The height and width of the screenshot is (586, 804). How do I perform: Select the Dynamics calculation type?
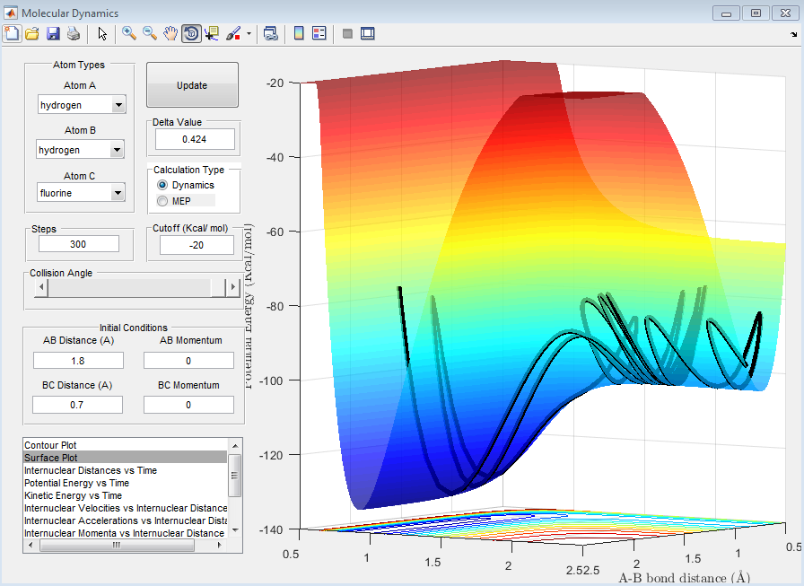162,185
